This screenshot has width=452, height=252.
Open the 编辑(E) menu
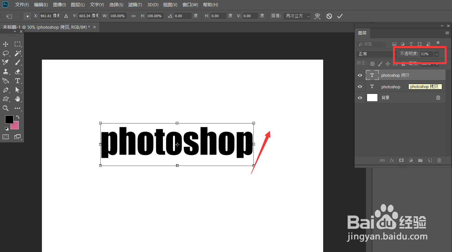[41, 5]
